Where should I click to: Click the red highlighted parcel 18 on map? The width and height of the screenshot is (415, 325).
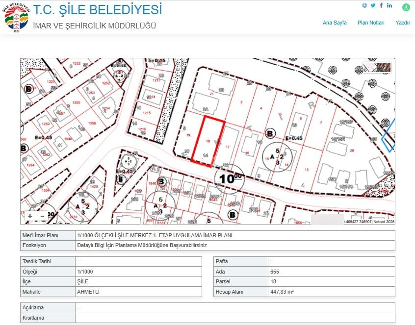coord(208,142)
